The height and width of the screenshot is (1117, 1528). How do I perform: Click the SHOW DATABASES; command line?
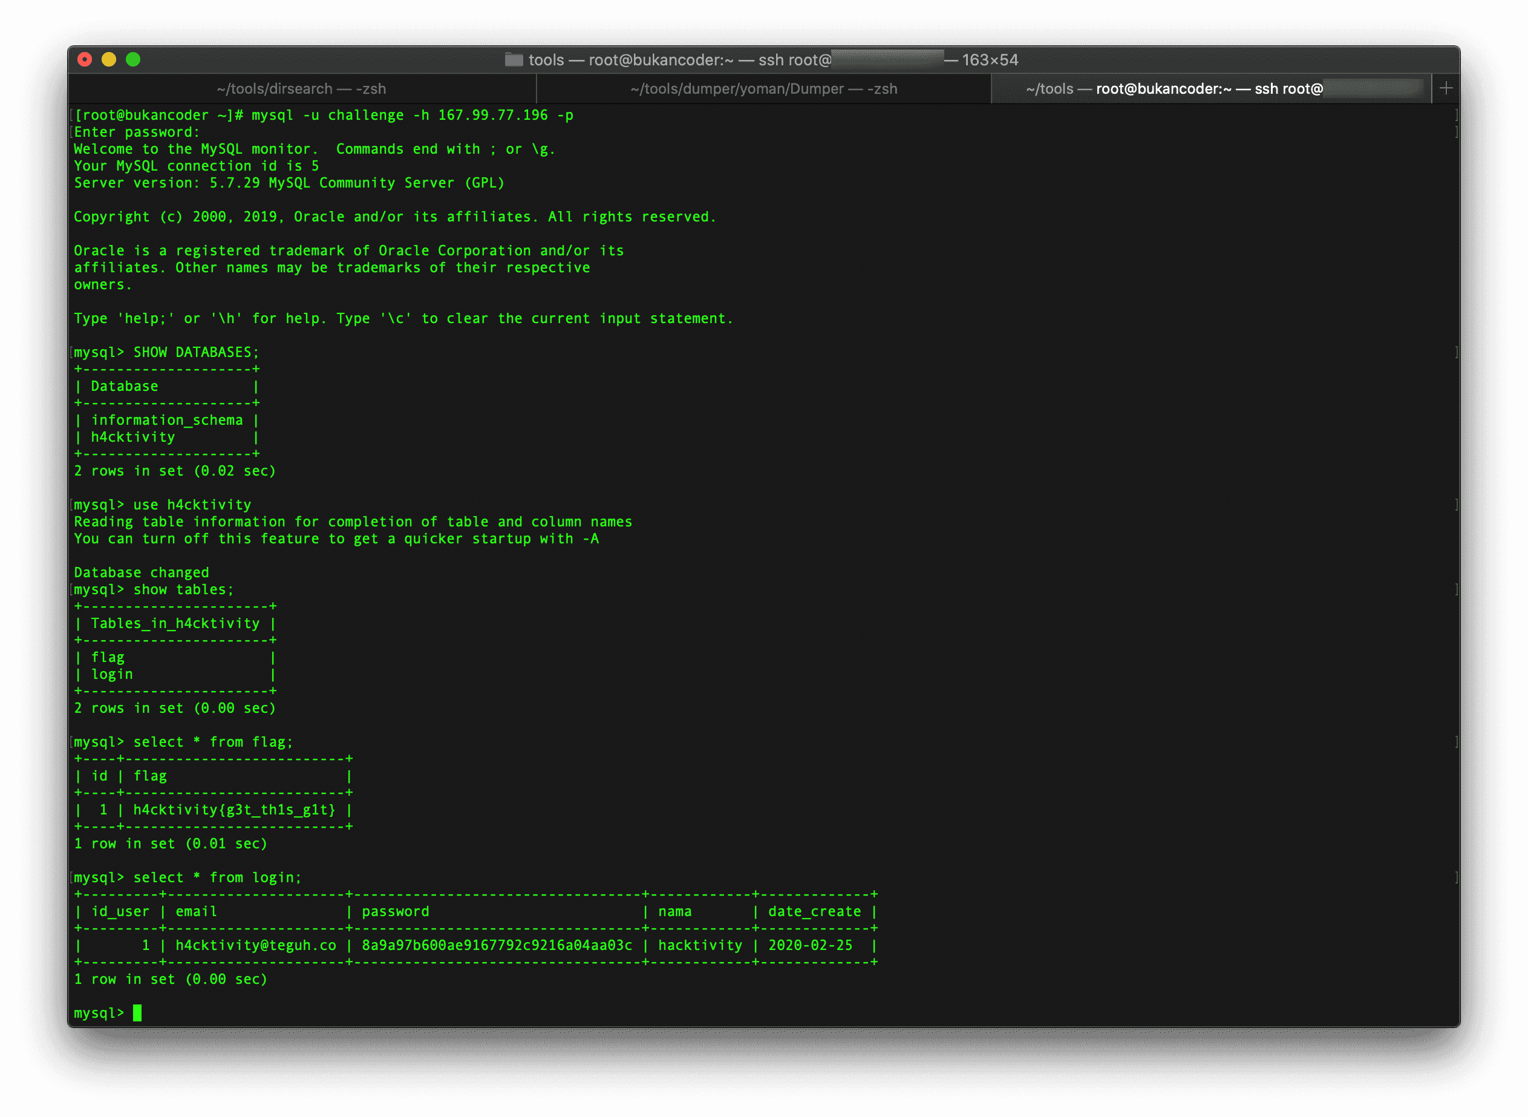(196, 352)
